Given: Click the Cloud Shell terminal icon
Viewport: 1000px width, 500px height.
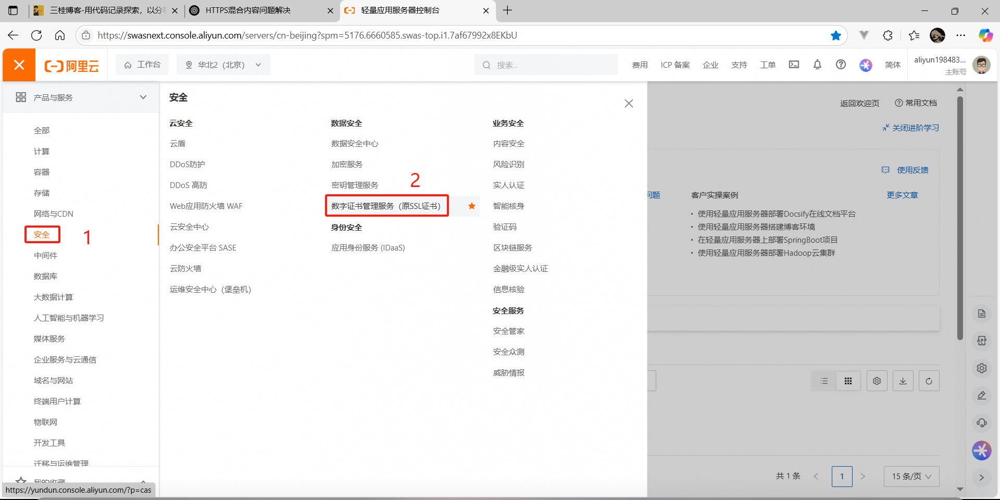Looking at the screenshot, I should (794, 65).
